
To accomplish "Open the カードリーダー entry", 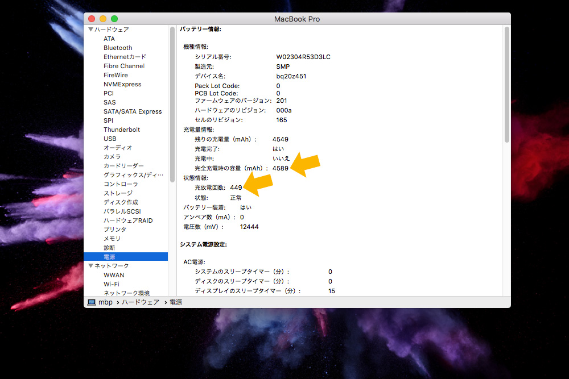I will [x=123, y=165].
